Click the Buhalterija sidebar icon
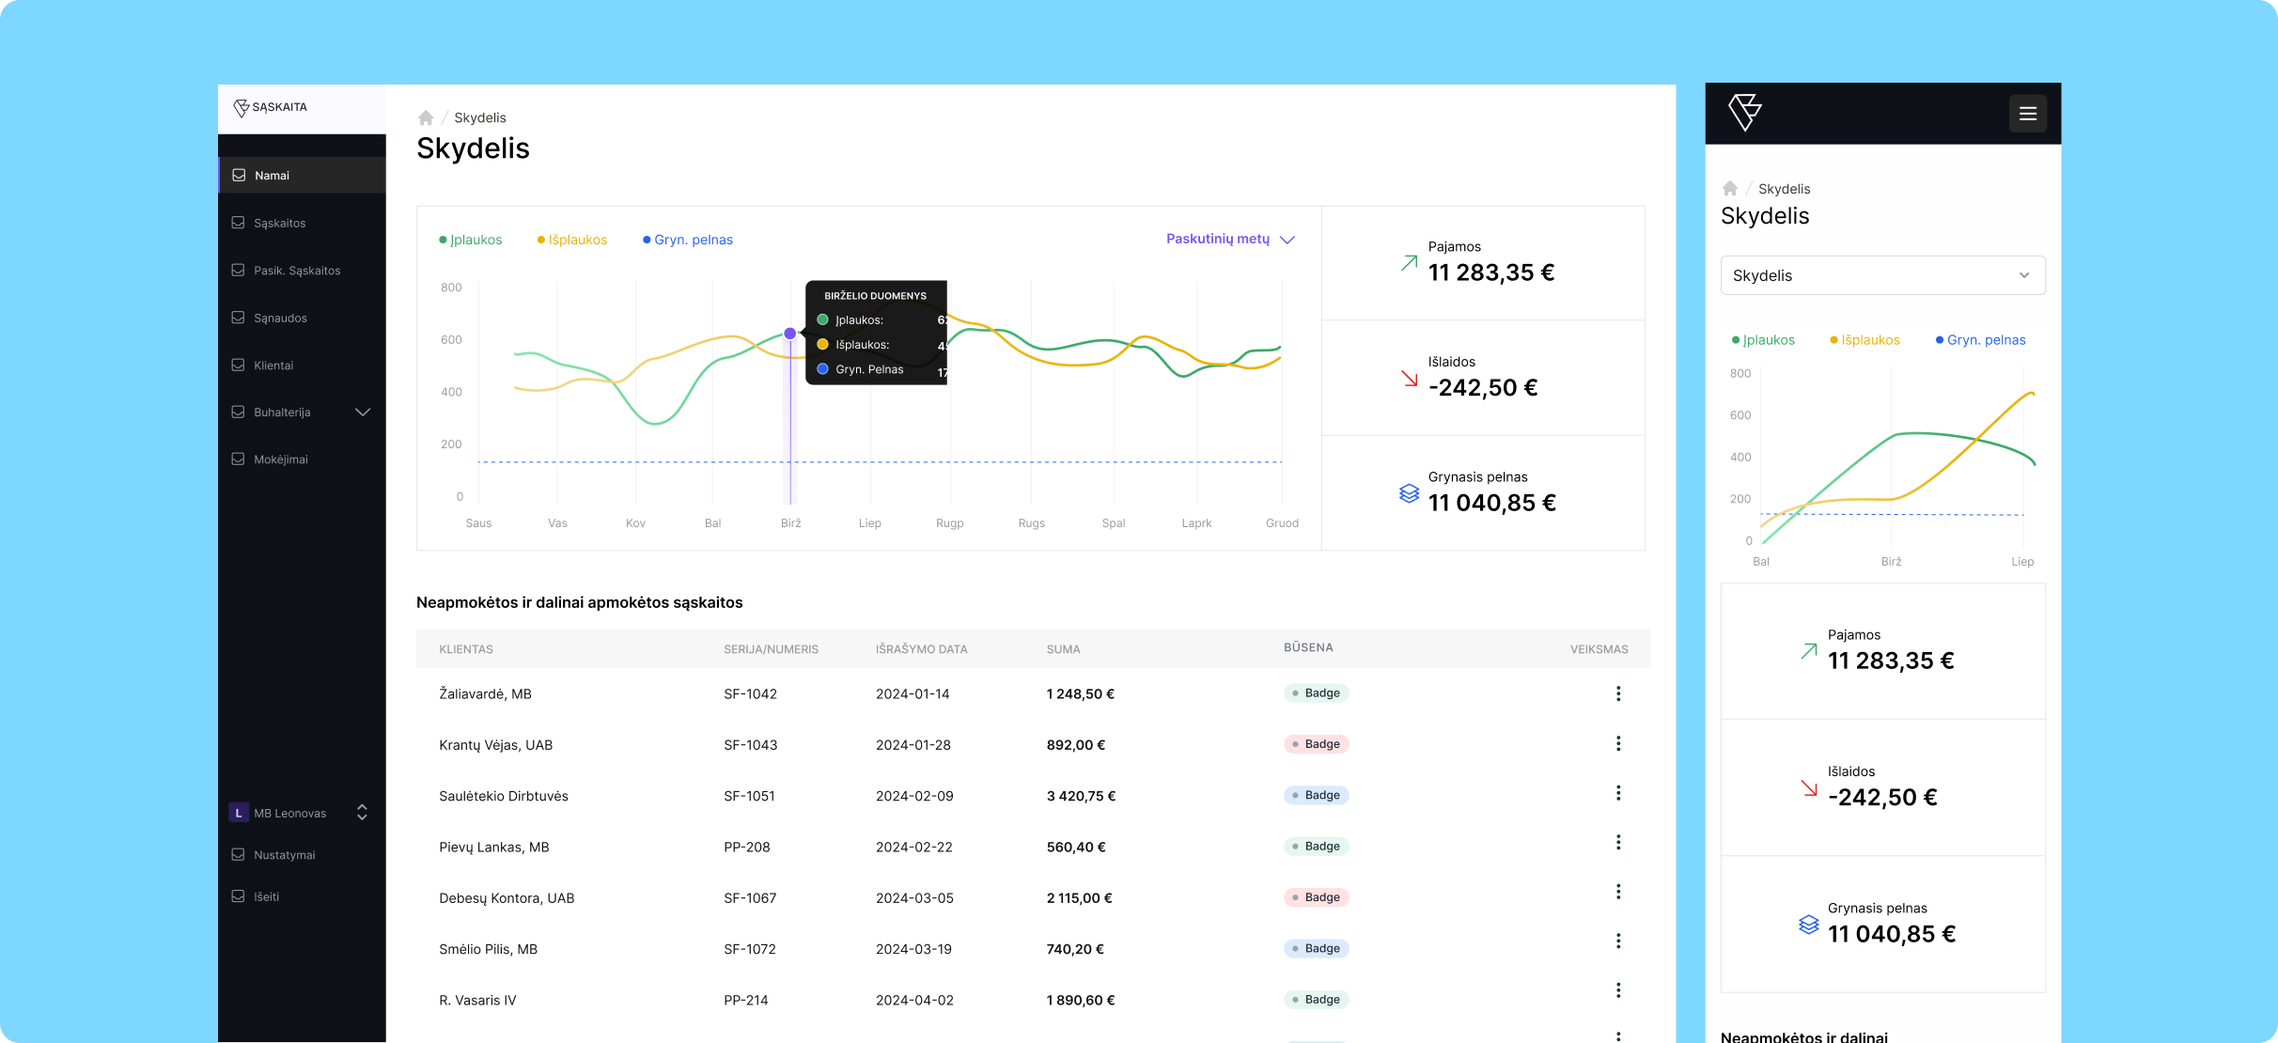 [239, 412]
